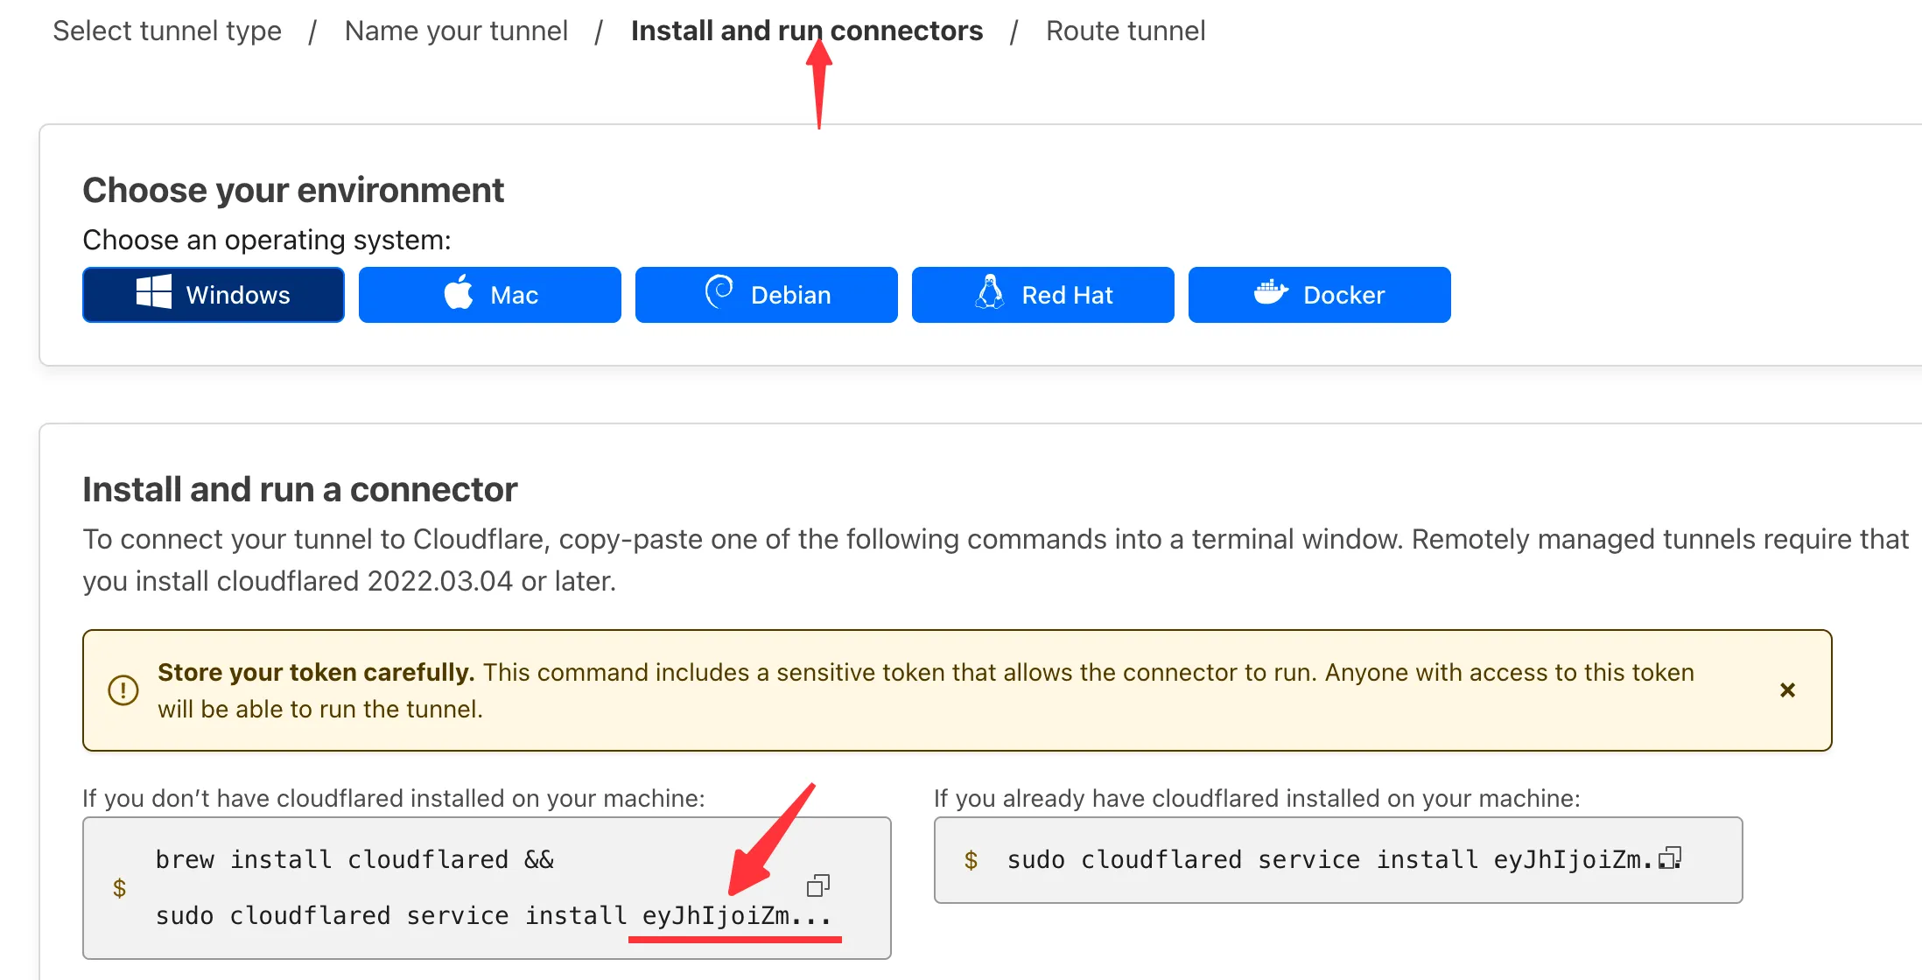Click the Red Hat penguin icon
Screen dimensions: 1922x980
990,292
